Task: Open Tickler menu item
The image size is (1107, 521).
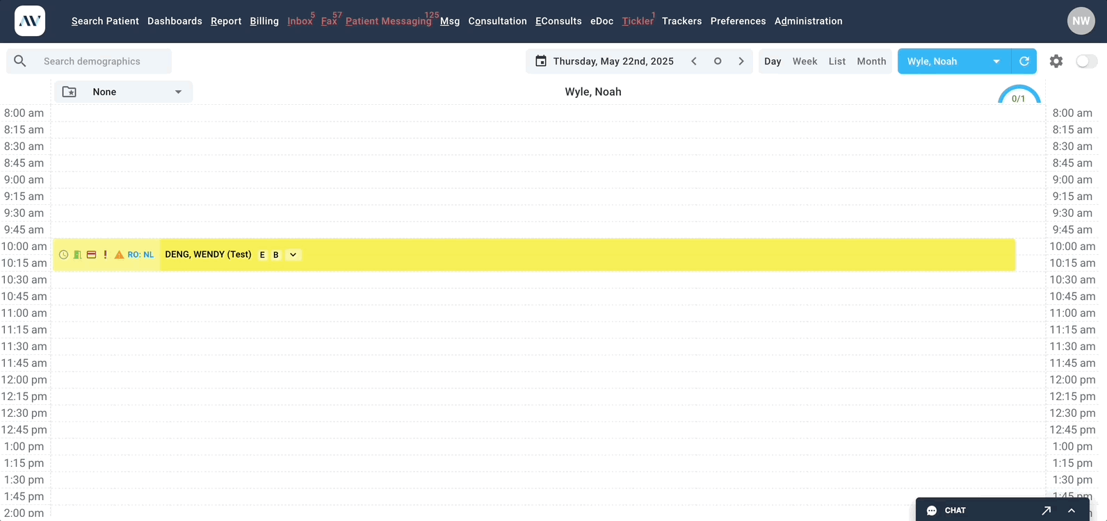Action: pos(638,21)
